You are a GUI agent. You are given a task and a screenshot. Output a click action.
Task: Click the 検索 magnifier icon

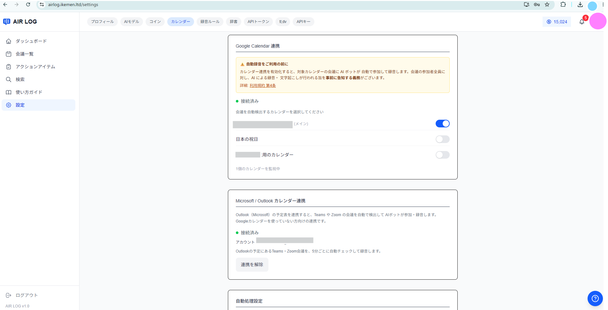pos(9,79)
